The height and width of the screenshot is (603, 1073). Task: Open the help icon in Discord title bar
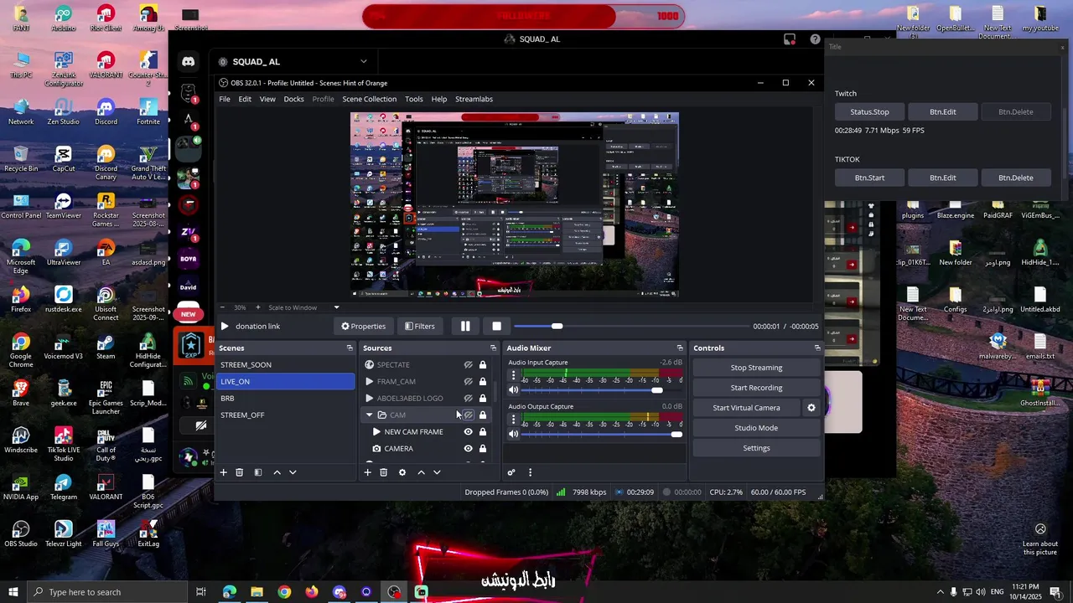point(815,39)
